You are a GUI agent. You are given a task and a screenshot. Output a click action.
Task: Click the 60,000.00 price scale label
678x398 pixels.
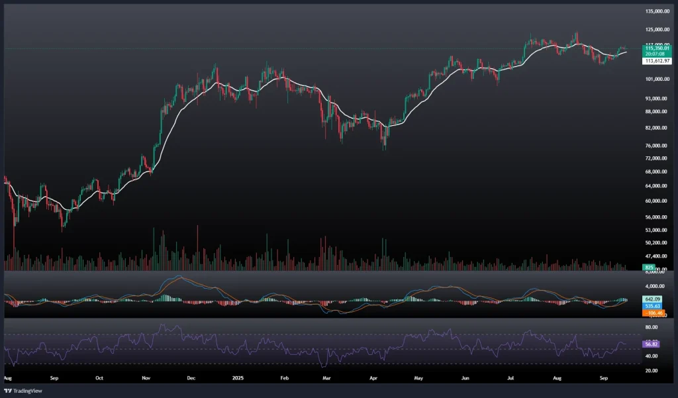[x=657, y=201]
